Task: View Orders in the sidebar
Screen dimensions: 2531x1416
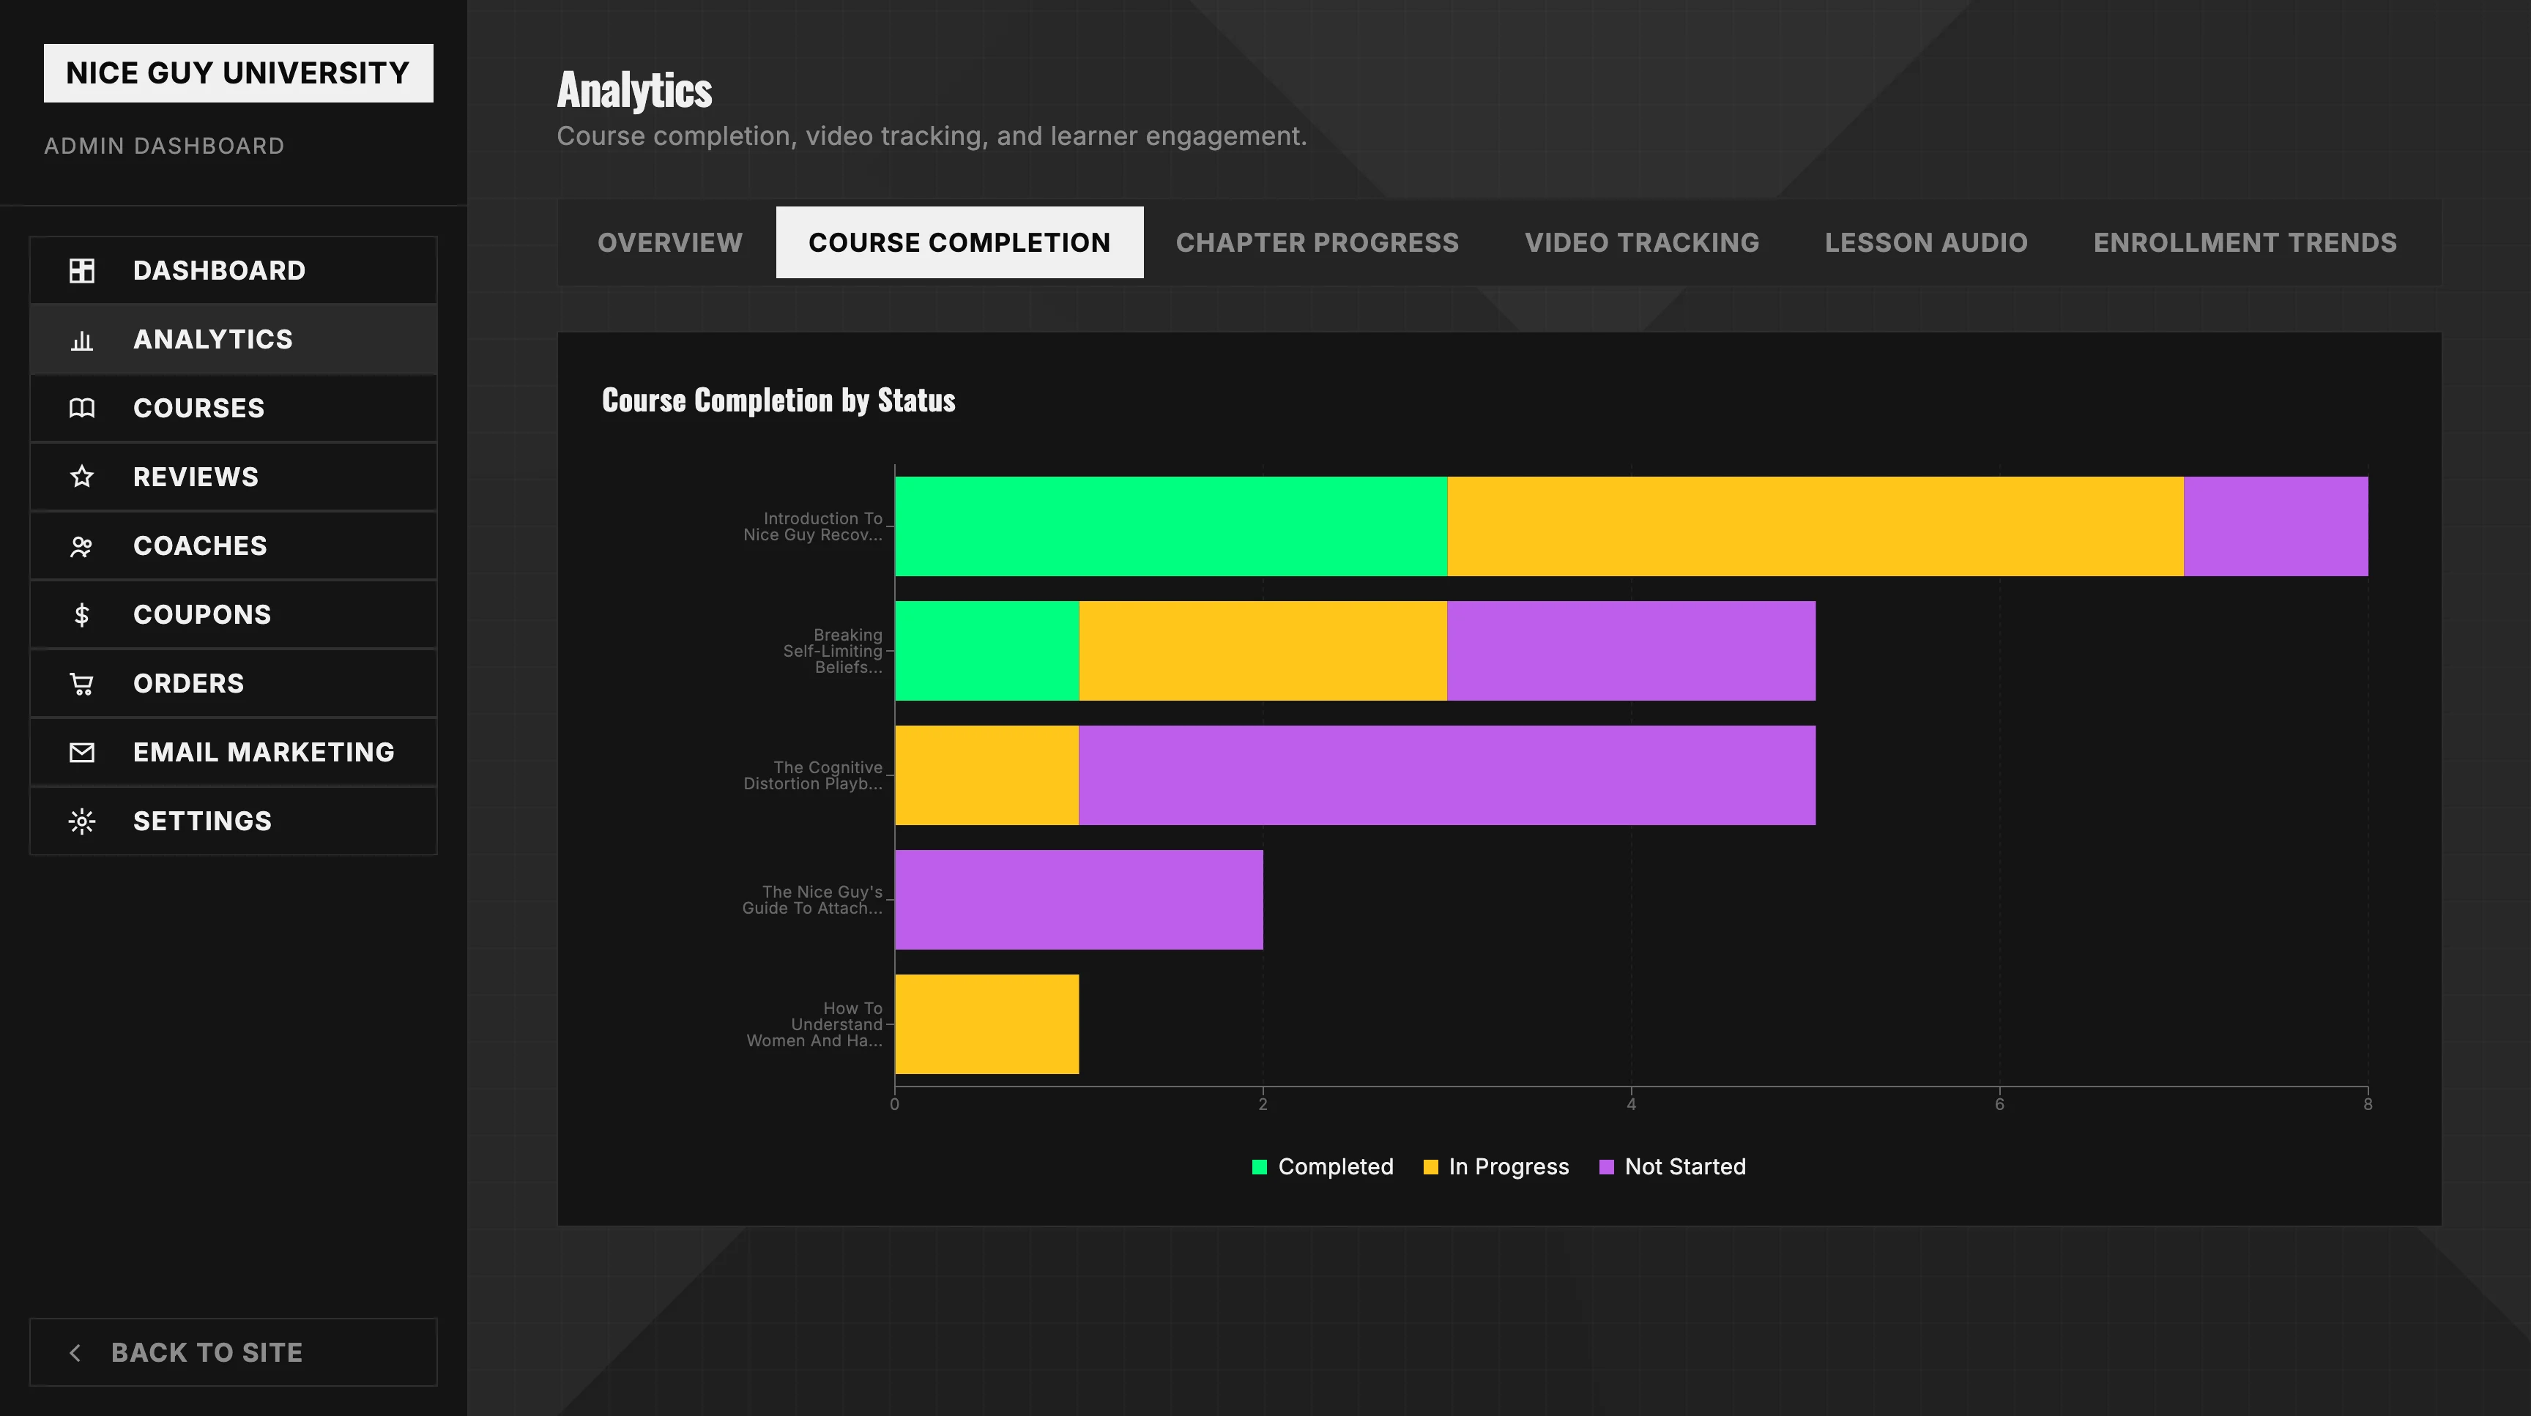Action: coord(233,683)
